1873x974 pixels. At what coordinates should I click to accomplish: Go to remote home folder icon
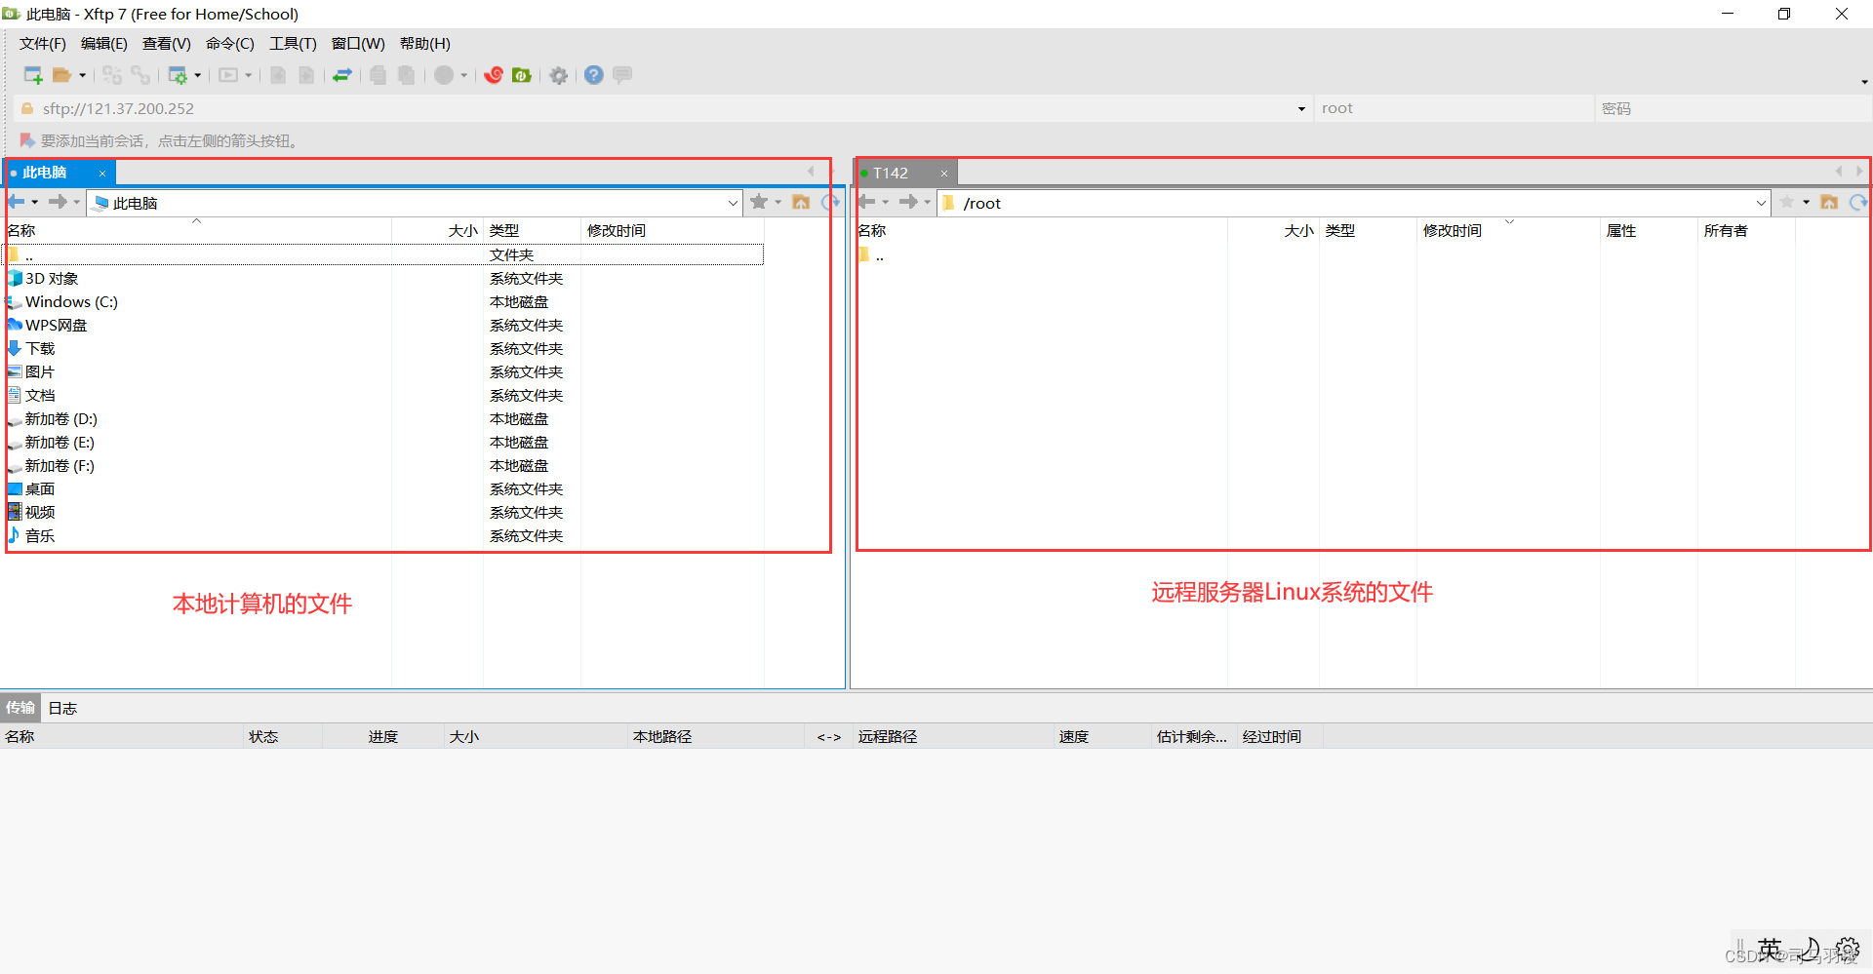(x=1829, y=202)
